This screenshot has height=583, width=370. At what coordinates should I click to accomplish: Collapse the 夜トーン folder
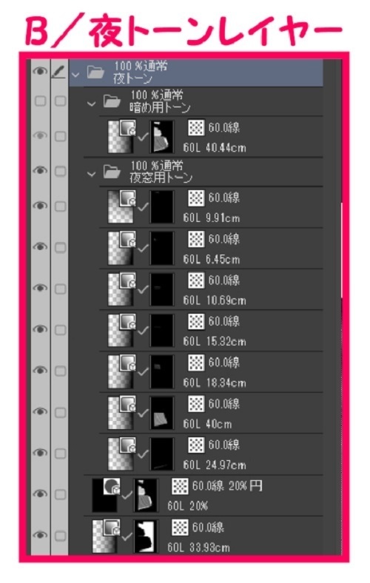click(75, 75)
